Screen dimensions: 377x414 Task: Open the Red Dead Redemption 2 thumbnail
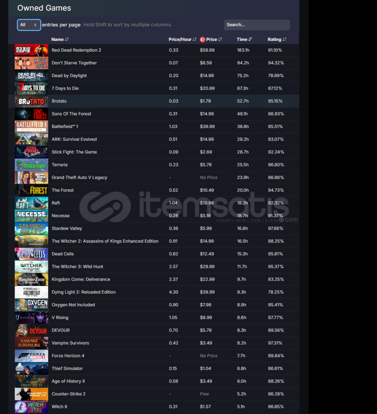tap(31, 50)
